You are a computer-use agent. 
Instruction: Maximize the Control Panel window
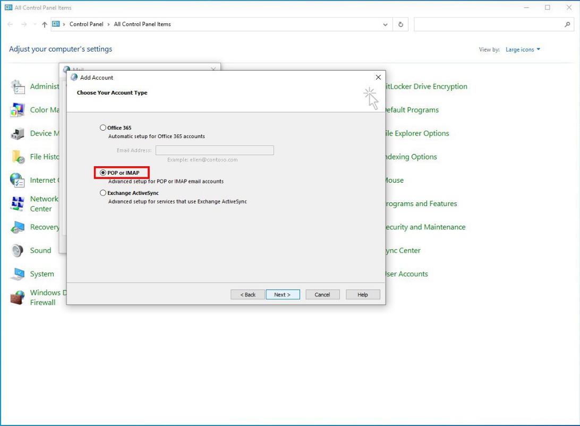point(548,7)
